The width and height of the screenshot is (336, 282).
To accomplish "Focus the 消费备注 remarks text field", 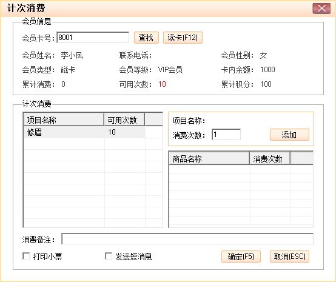I will (187, 239).
